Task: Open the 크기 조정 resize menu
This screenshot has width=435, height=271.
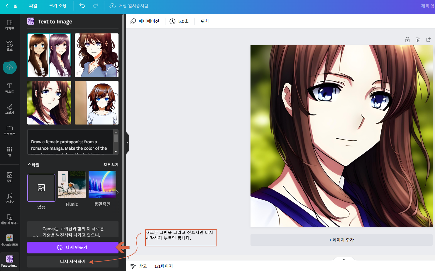Action: (x=58, y=6)
